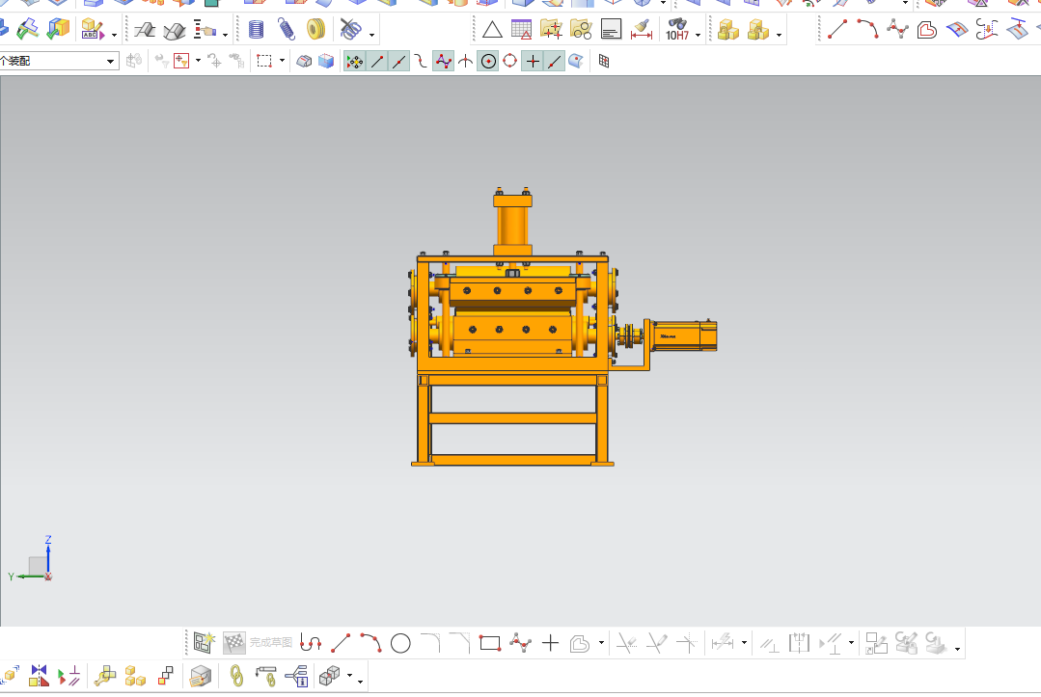Expand the 10H7 tolerance dropdown arrow
This screenshot has height=697, width=1041.
click(x=698, y=35)
